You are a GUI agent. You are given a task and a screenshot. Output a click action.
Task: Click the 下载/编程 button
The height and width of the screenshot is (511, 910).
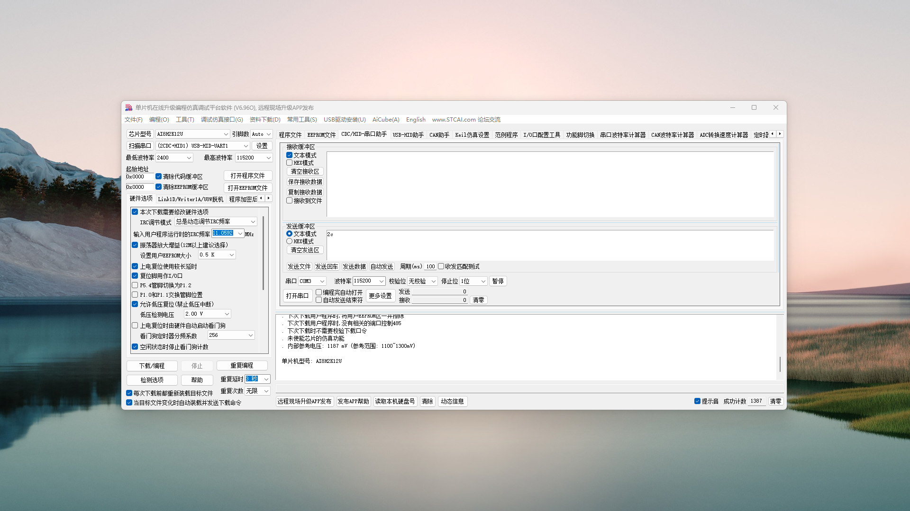point(152,366)
